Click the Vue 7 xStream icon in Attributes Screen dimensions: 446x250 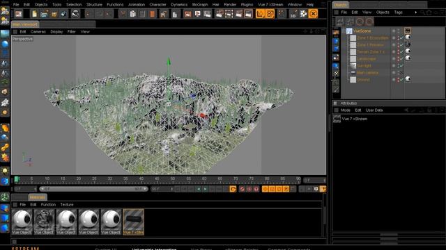click(x=337, y=119)
